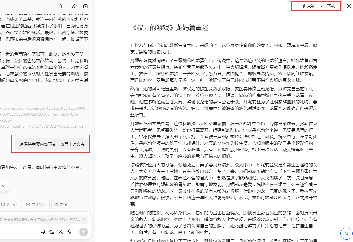Image resolution: width=353 pixels, height=242 pixels.
Task: Click the microphone voice input icon
Action: coord(69,232)
